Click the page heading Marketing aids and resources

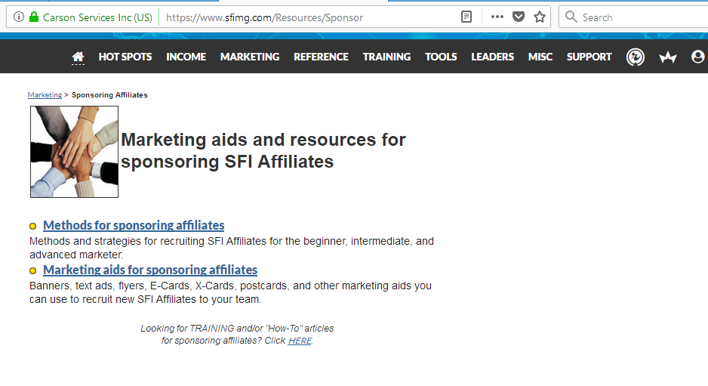[263, 150]
